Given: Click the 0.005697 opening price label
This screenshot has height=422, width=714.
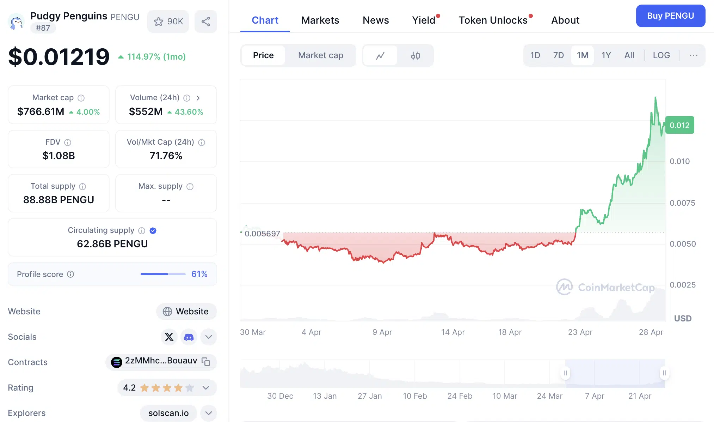Looking at the screenshot, I should click(x=262, y=234).
